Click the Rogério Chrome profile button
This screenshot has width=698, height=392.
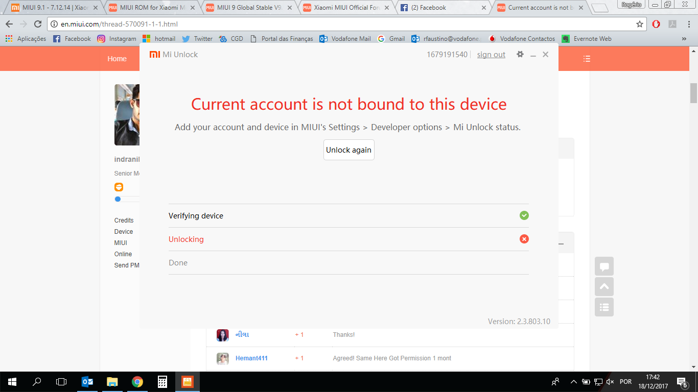[632, 4]
